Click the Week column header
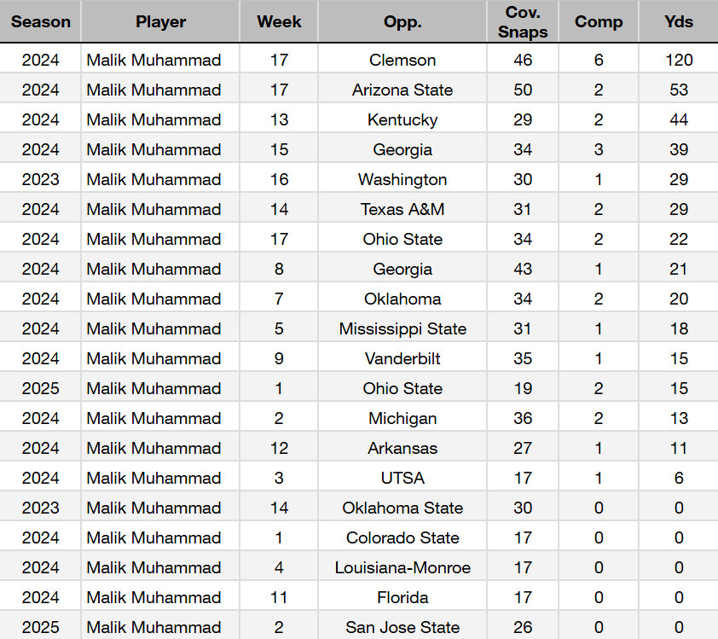The height and width of the screenshot is (639, 718). click(279, 21)
